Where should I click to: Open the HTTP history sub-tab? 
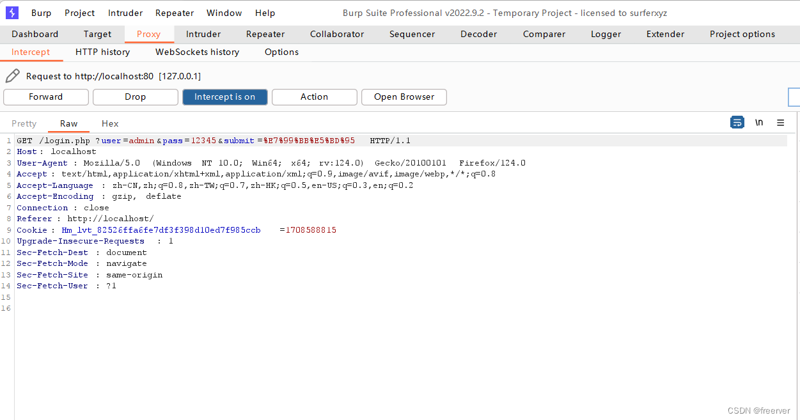102,52
